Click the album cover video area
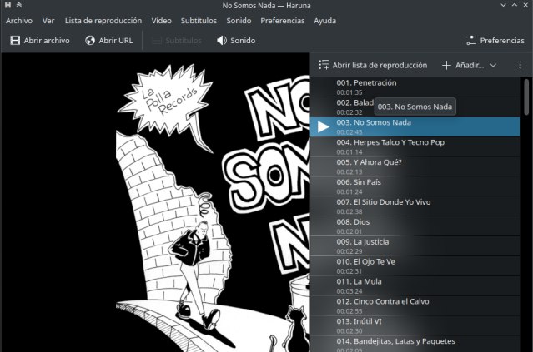533x352 pixels. click(155, 202)
